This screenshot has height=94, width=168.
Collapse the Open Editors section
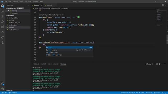(x=6, y=8)
